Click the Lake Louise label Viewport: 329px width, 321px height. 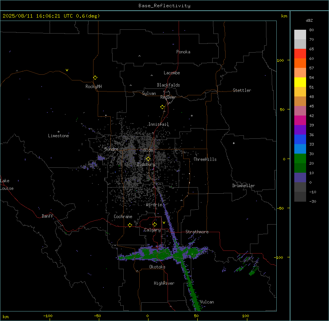tap(6, 185)
